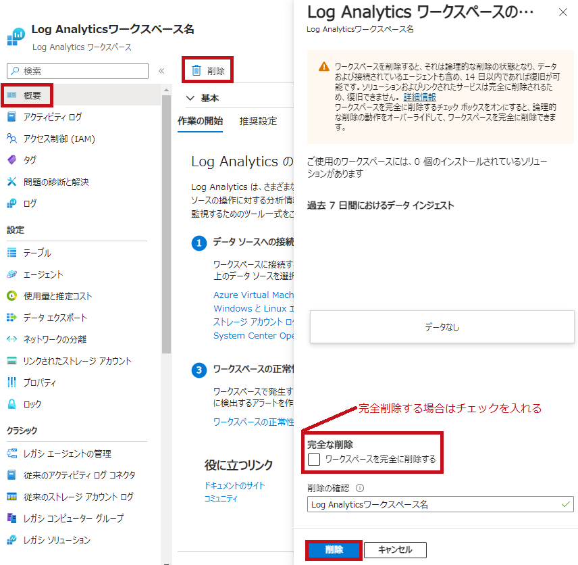Click the レガシ エージェントの管理 icon
The height and width of the screenshot is (565, 578).
[x=11, y=453]
